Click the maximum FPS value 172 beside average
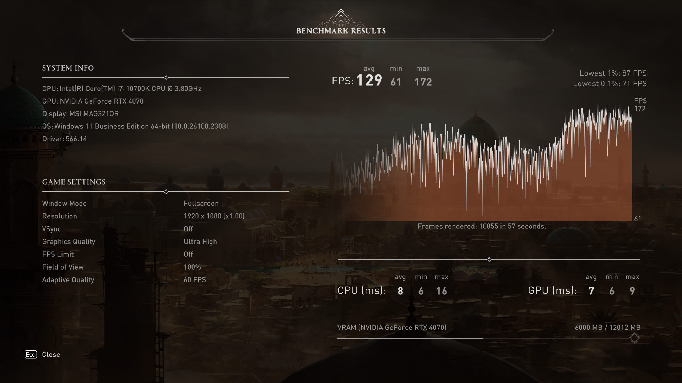 (x=423, y=82)
